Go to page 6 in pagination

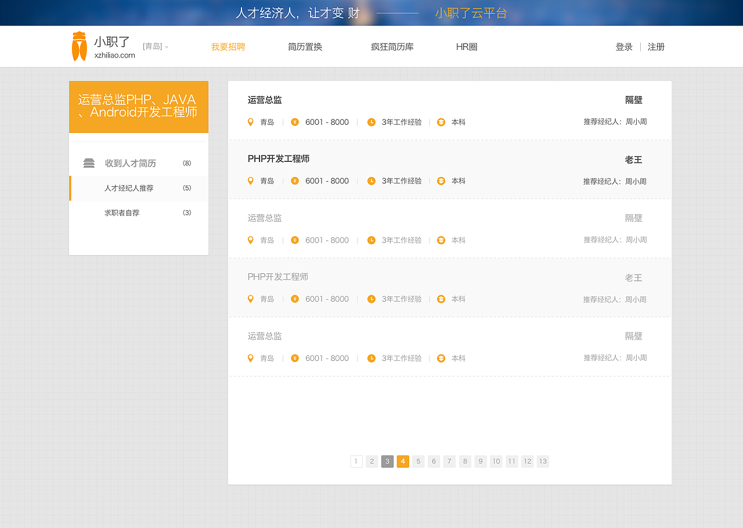(434, 461)
